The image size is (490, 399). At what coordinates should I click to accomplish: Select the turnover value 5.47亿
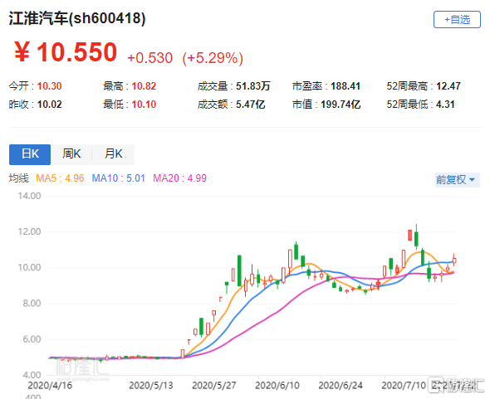point(251,105)
